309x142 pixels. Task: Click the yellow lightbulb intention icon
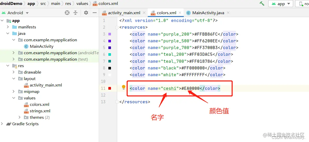click(x=124, y=87)
